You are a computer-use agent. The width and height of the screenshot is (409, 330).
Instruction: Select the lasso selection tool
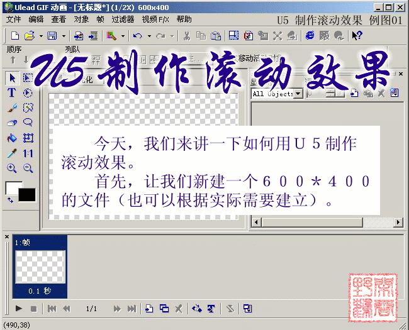click(28, 122)
